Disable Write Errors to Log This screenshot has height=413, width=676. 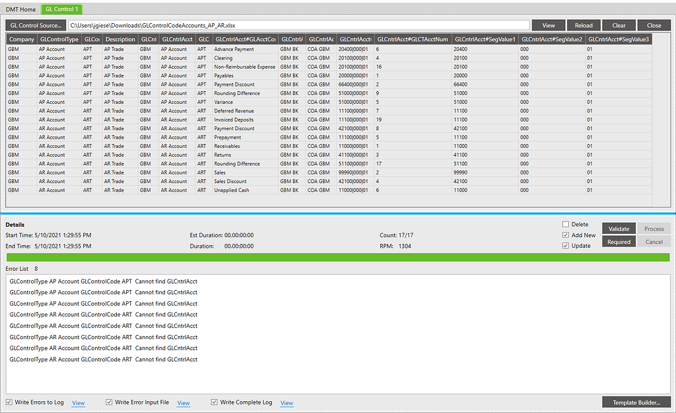tap(9, 402)
